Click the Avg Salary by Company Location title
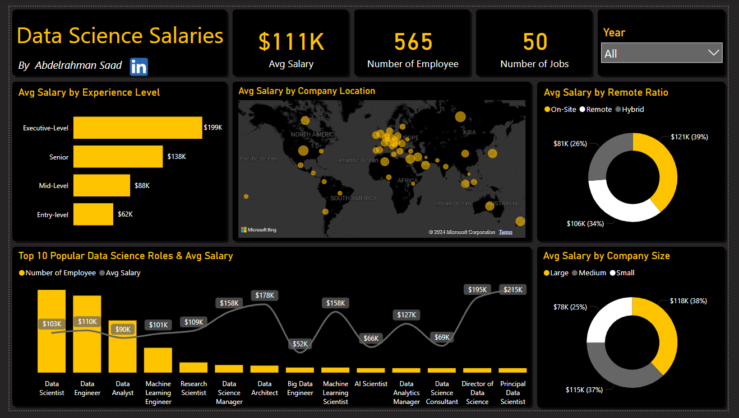Image resolution: width=739 pixels, height=418 pixels. 307,91
